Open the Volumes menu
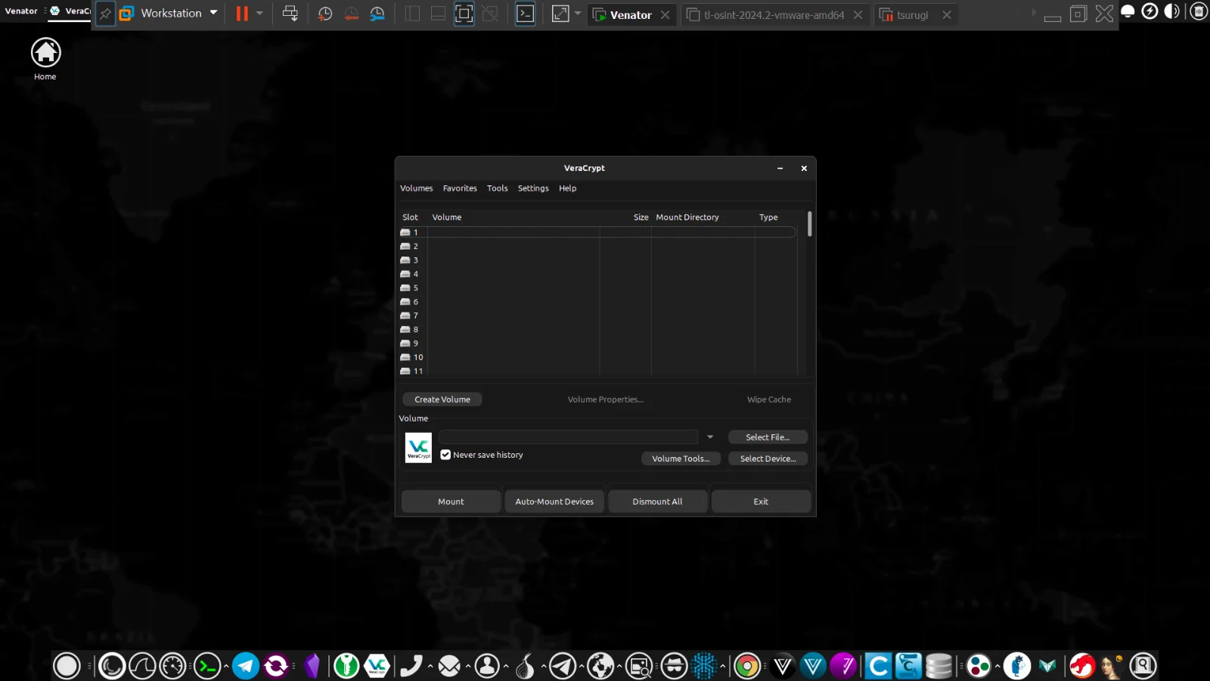The width and height of the screenshot is (1210, 681). tap(417, 188)
